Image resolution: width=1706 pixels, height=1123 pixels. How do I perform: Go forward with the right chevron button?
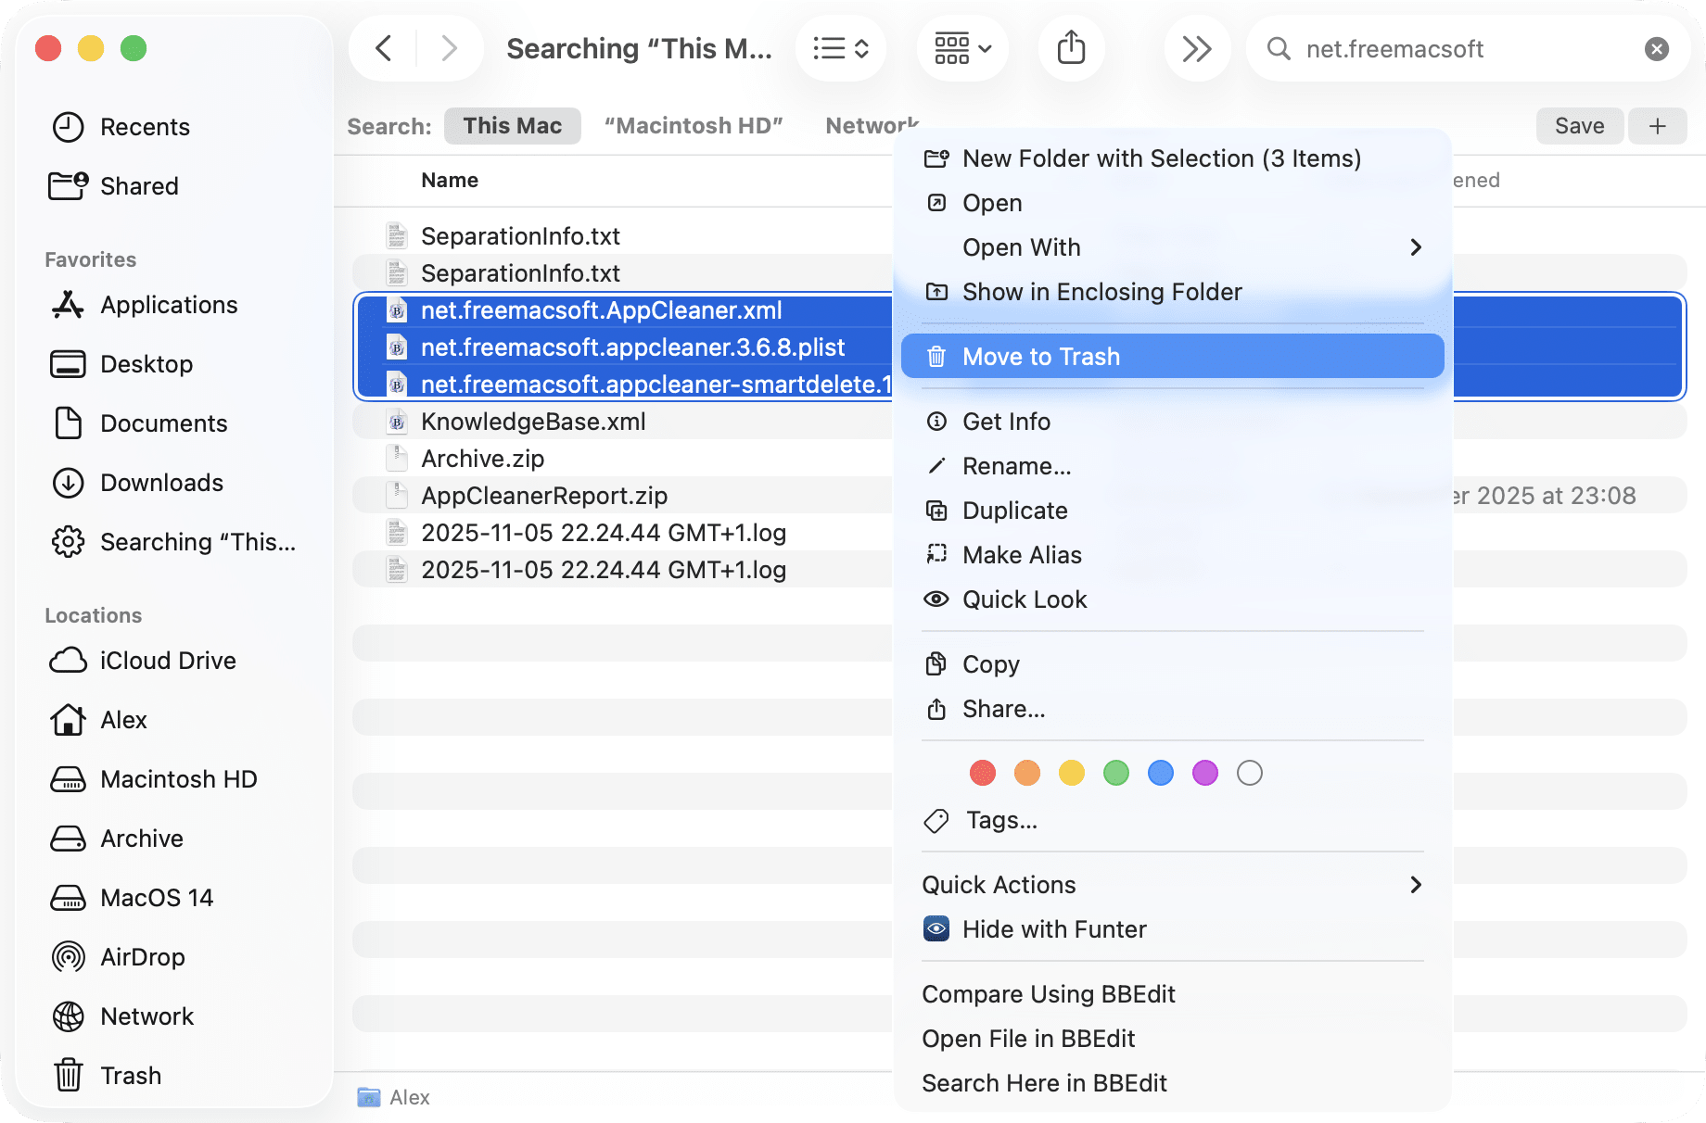pyautogui.click(x=450, y=48)
